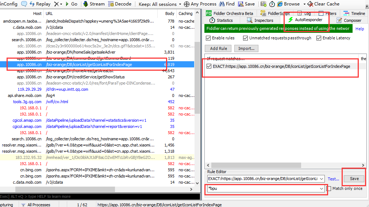Image resolution: width=369 pixels, height=207 pixels.
Task: Click the QuickExec command box
Action: (x=100, y=196)
